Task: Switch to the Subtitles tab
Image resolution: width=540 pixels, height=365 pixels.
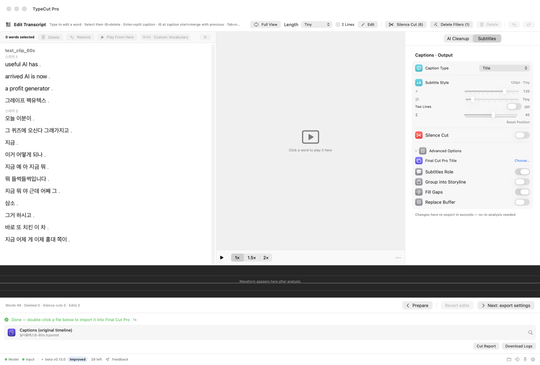Action: (x=487, y=38)
